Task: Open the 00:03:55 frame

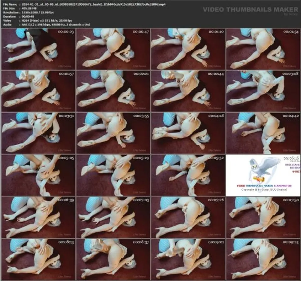Action: coord(113,133)
